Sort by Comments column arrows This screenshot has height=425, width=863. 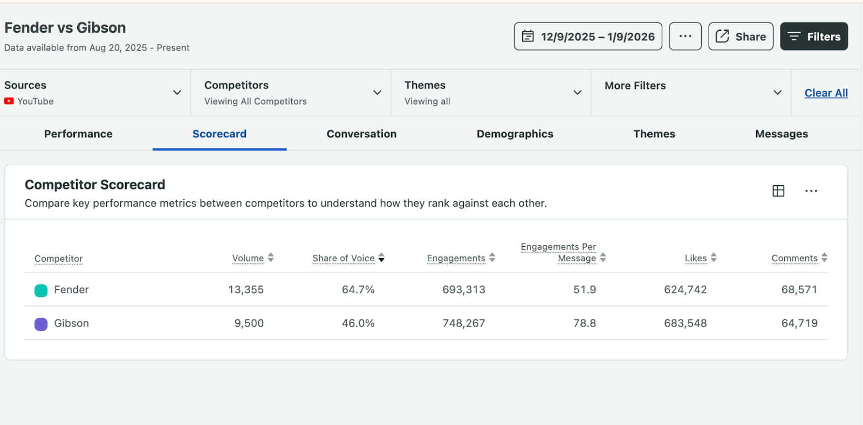click(824, 257)
